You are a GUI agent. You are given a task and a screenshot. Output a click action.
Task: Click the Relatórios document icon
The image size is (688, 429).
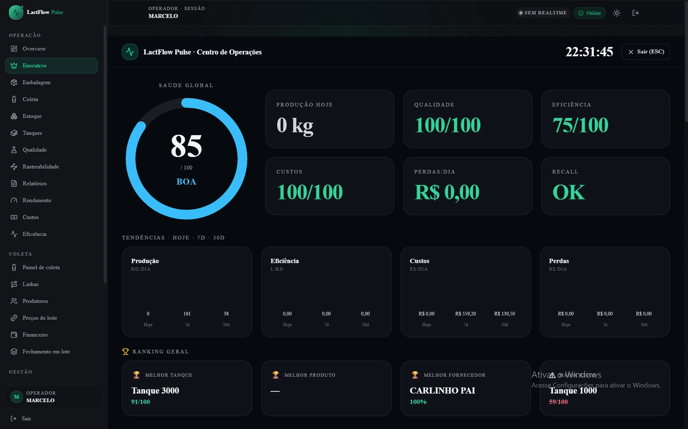point(14,183)
